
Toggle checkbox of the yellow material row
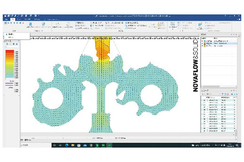pyautogui.click(x=202, y=46)
